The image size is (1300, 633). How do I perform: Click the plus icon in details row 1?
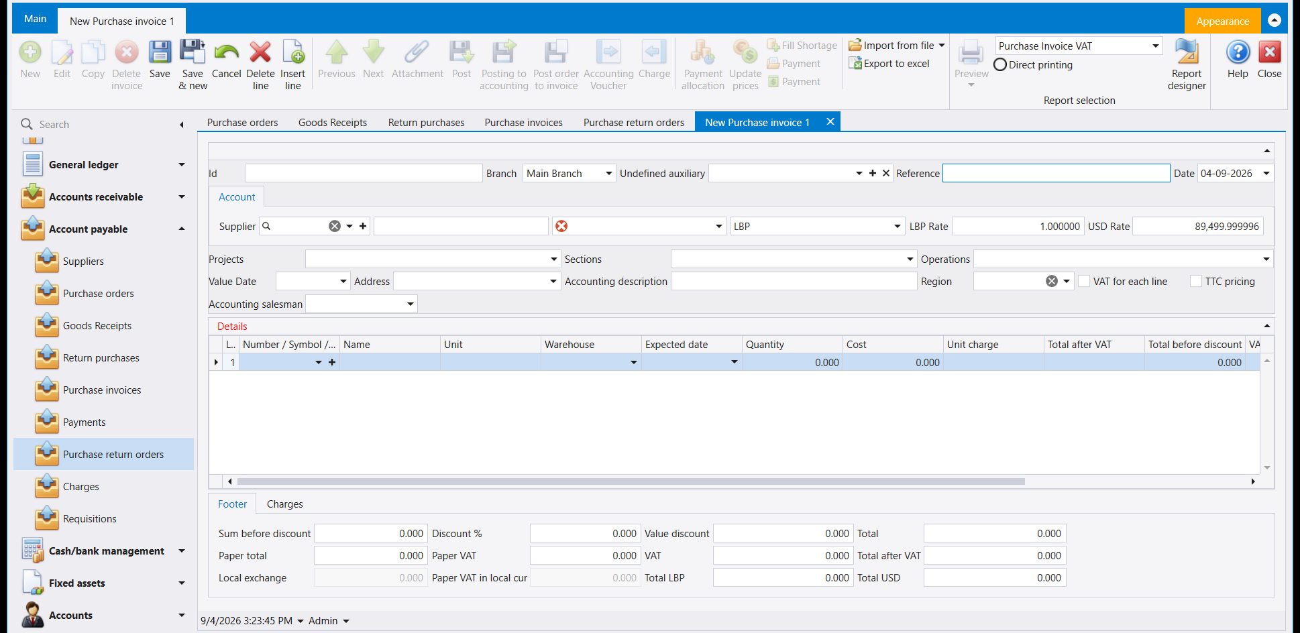coord(332,362)
